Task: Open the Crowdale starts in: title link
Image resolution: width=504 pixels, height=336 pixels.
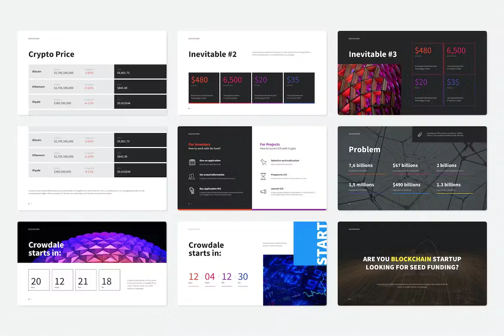Action: click(206, 249)
